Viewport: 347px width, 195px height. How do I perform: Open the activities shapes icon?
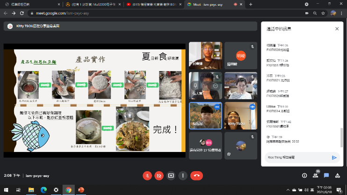[x=338, y=175]
